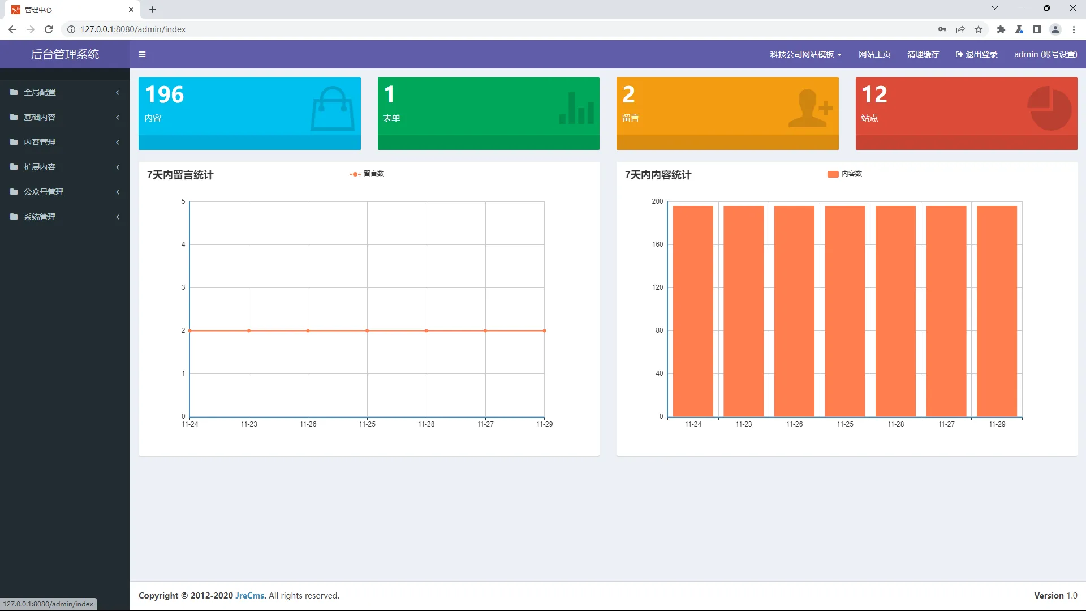
Task: Click the browser address bar URL
Action: pos(133,29)
